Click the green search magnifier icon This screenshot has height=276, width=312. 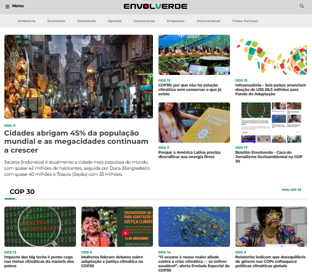(302, 6)
